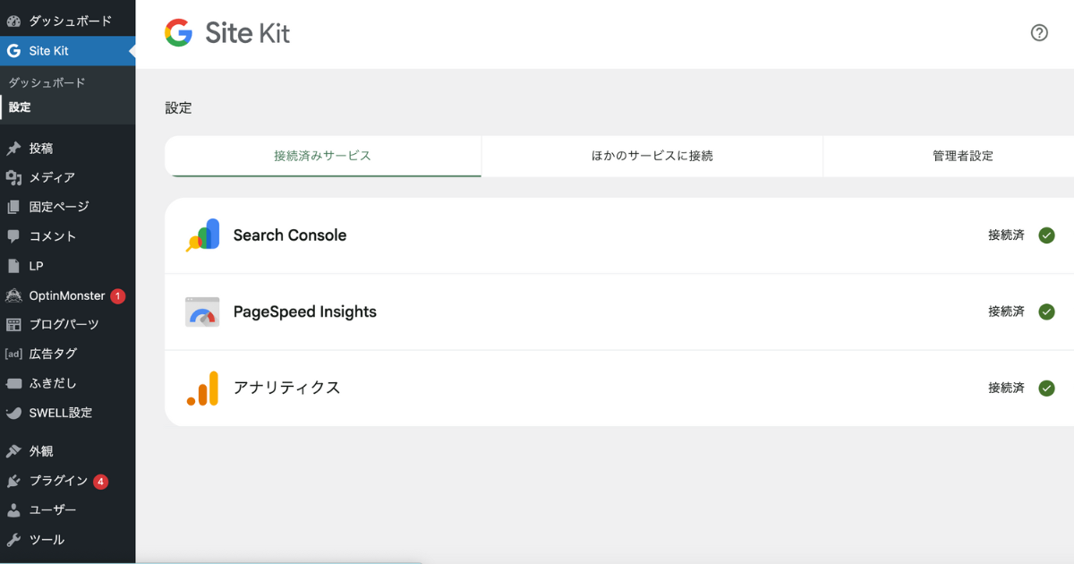Click the ふきだし balloon icon
The image size is (1074, 564).
click(x=13, y=383)
